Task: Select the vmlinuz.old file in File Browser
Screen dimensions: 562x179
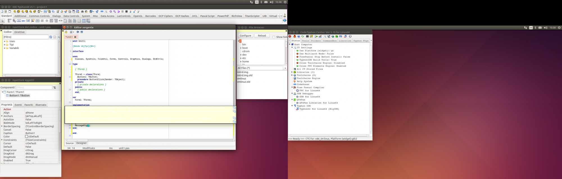Action: [244, 82]
